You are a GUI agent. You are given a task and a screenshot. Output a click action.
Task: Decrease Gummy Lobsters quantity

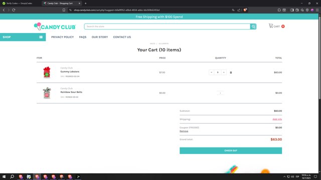pyautogui.click(x=211, y=72)
